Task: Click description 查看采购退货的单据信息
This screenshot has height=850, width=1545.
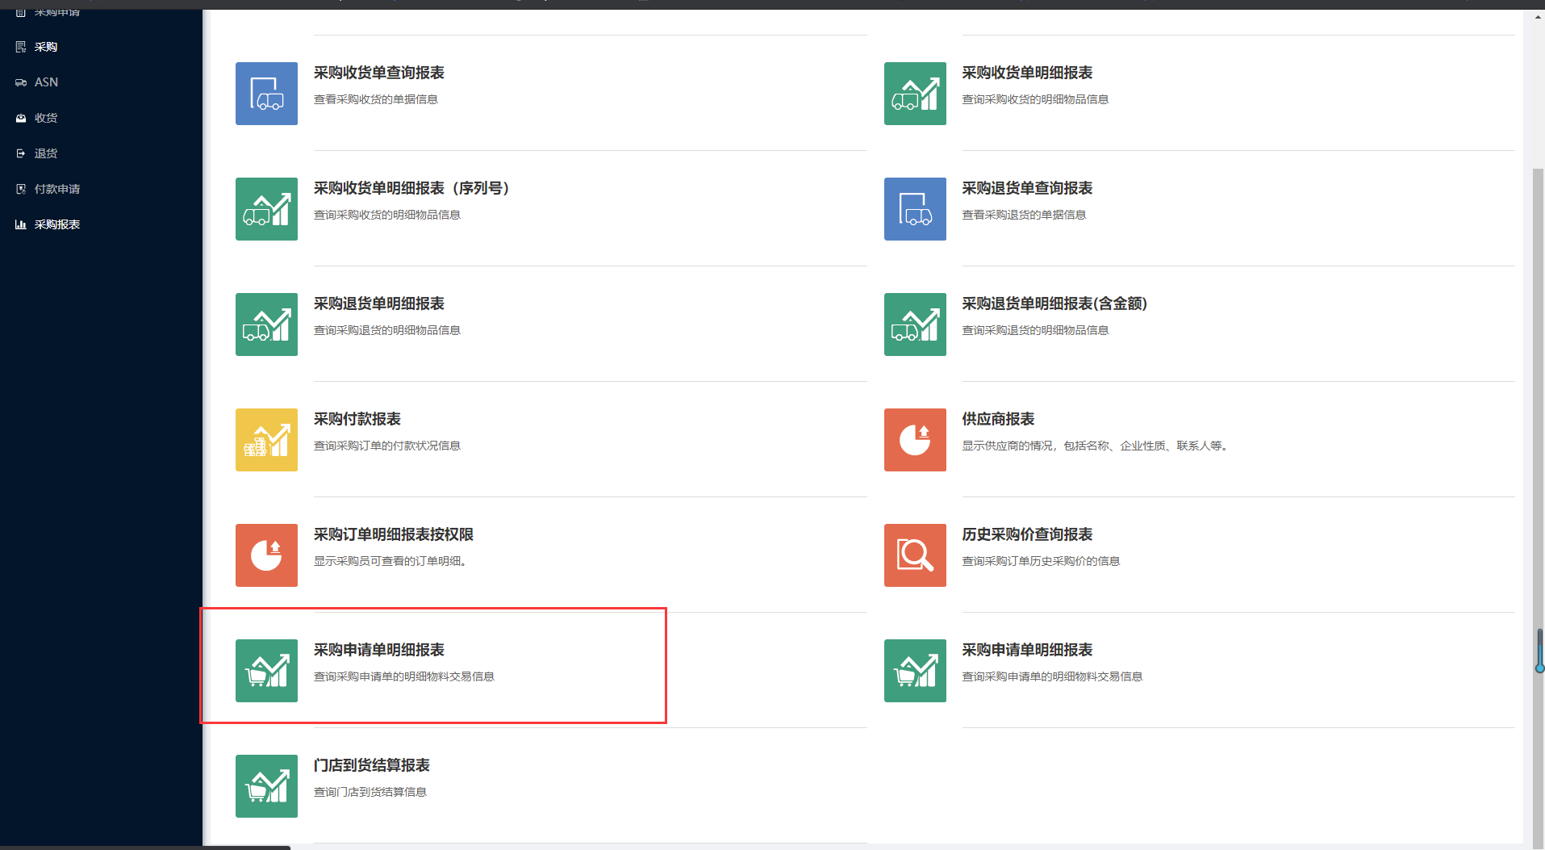Action: tap(1024, 215)
